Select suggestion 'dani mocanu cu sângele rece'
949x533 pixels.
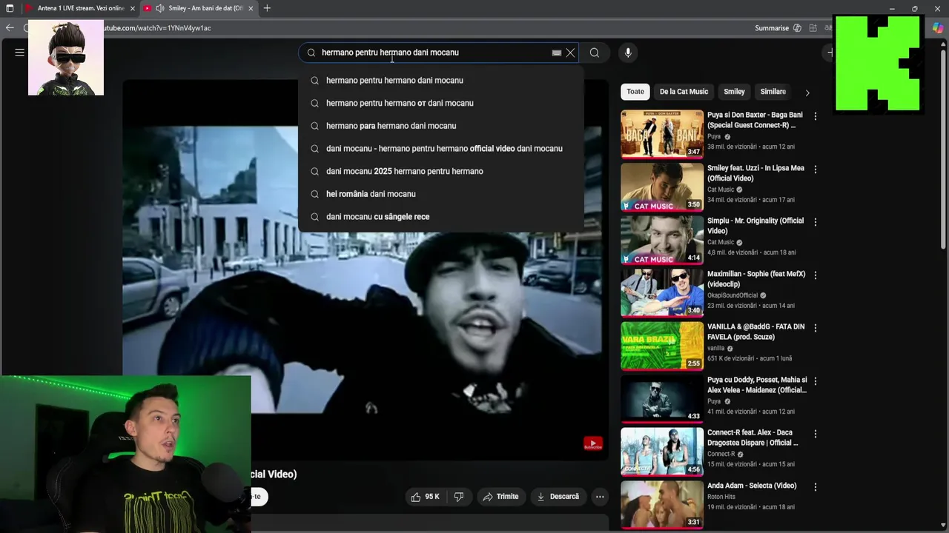[440, 217]
